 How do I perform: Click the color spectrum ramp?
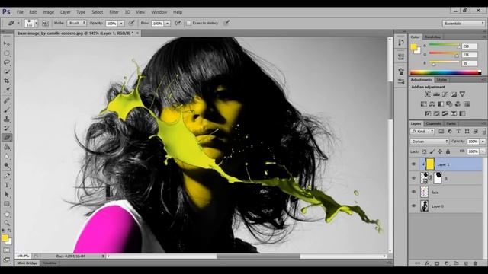click(445, 73)
